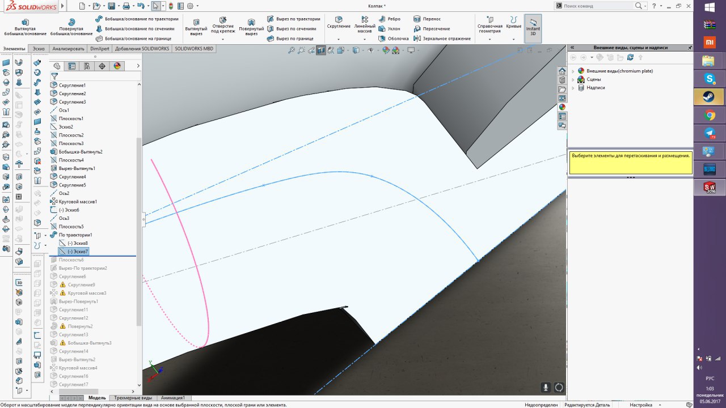Viewport: 726px width, 408px height.
Task: Click the Print icon
Action: point(126,6)
